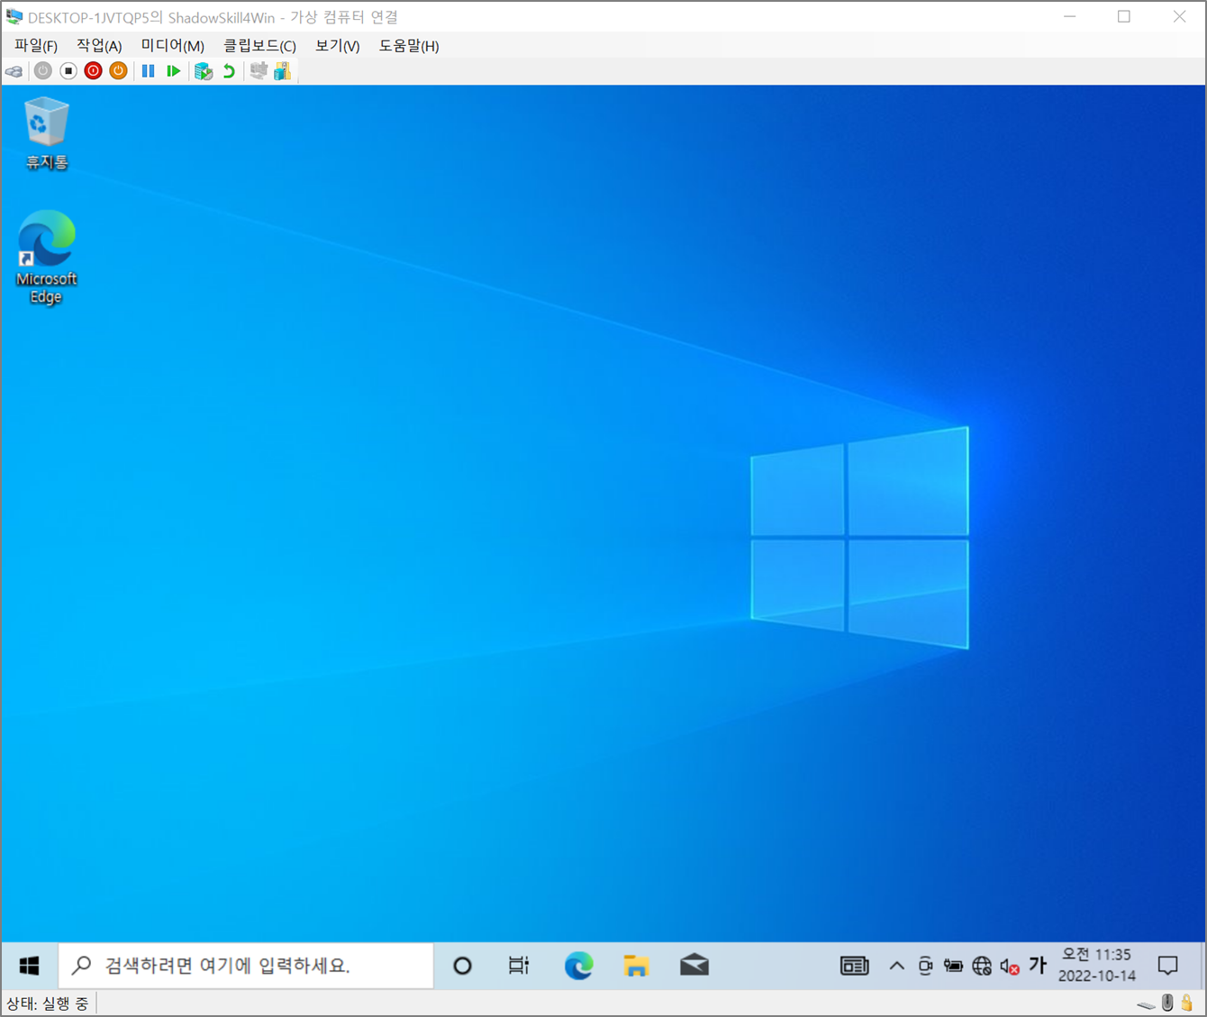Click the Meet Now tray icon
The image size is (1207, 1017).
pyautogui.click(x=925, y=967)
